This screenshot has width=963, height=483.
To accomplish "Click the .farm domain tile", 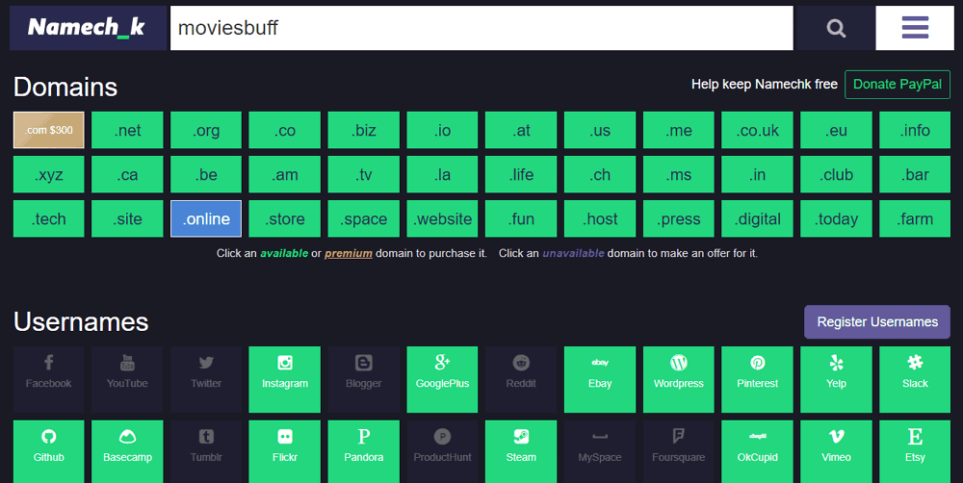I will coord(915,218).
